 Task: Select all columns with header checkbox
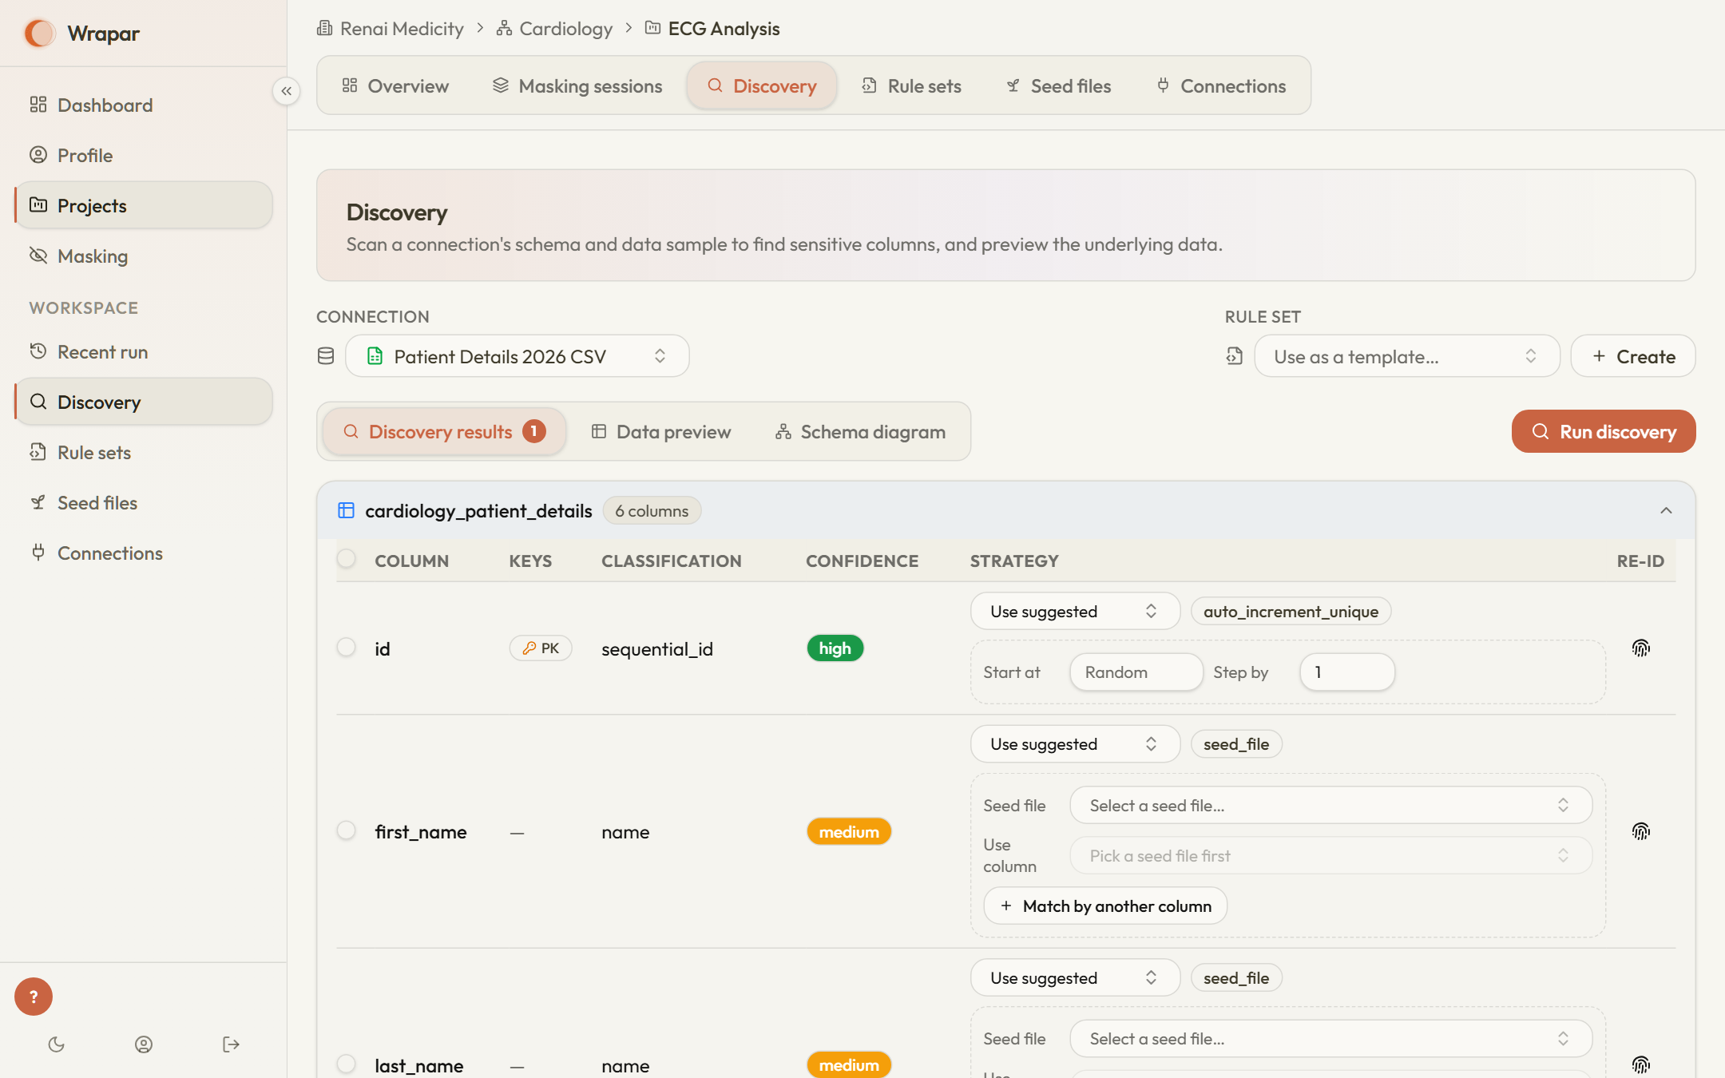pyautogui.click(x=346, y=559)
